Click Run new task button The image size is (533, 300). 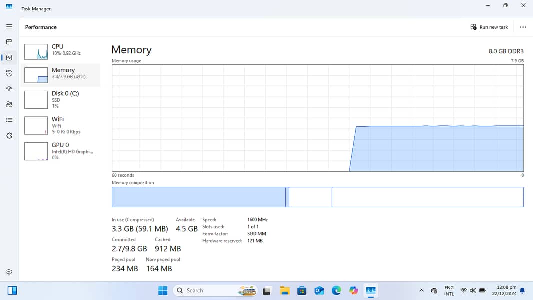click(489, 27)
